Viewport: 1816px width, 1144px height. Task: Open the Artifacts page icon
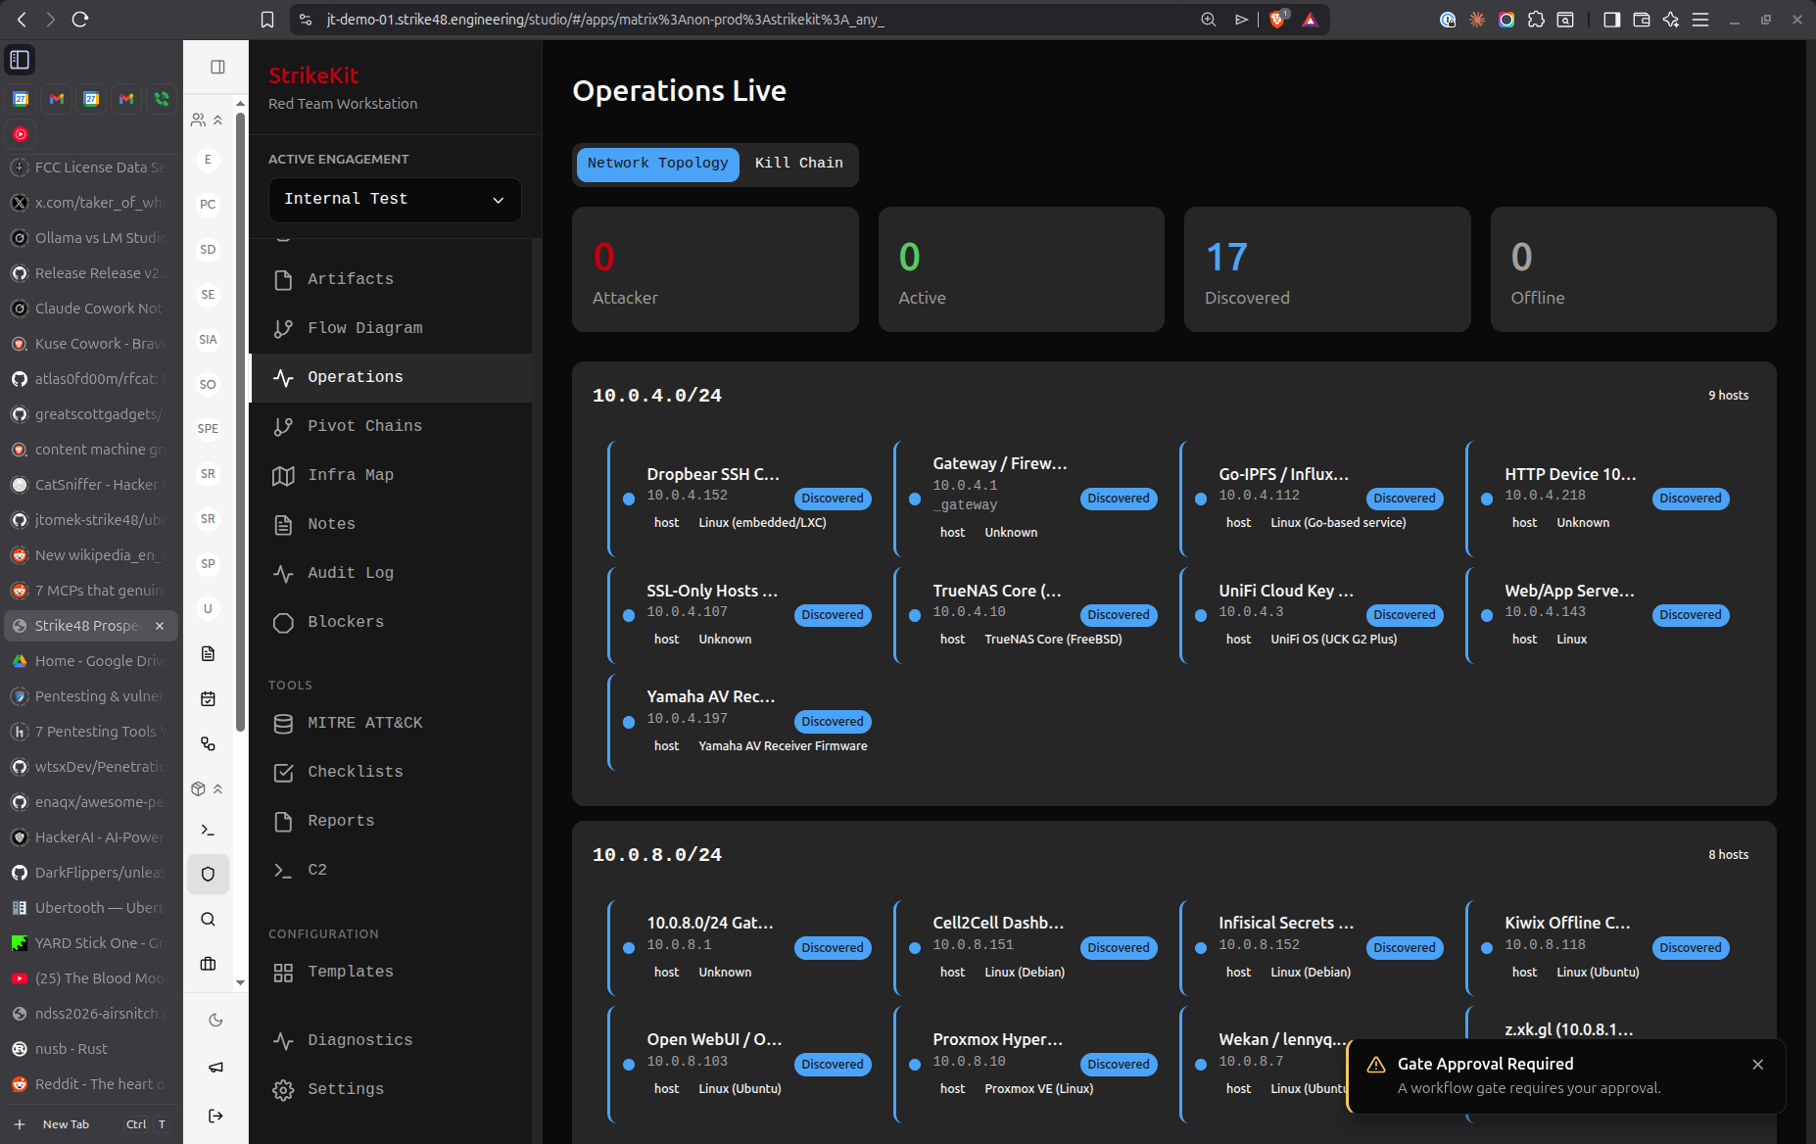[x=283, y=280]
